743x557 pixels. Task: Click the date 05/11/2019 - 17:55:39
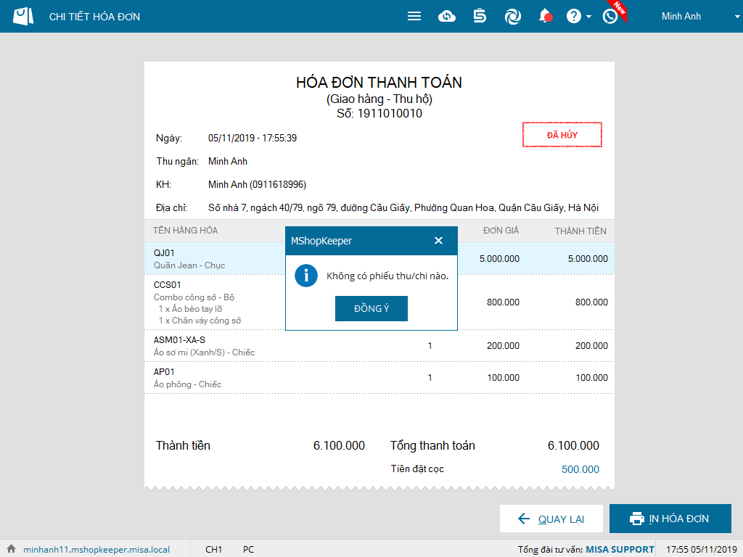click(252, 138)
